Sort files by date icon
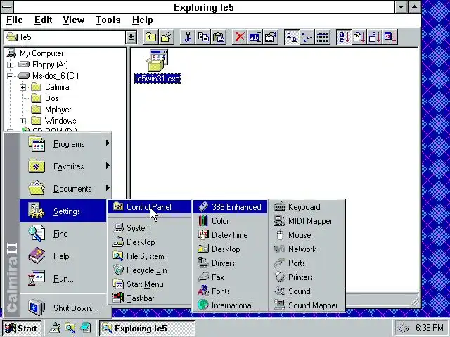 [390, 37]
